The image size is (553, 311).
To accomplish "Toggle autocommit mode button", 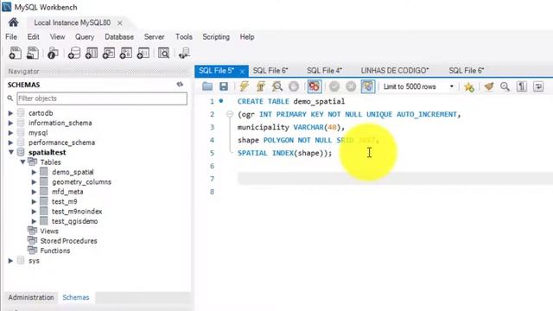I will [x=368, y=86].
